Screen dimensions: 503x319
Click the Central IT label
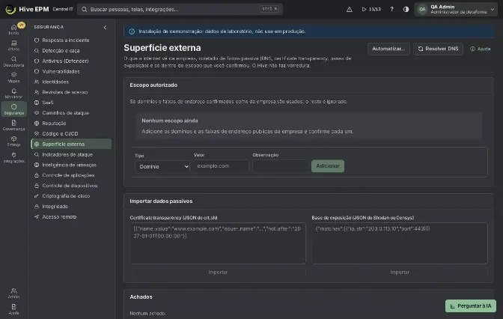pos(63,9)
